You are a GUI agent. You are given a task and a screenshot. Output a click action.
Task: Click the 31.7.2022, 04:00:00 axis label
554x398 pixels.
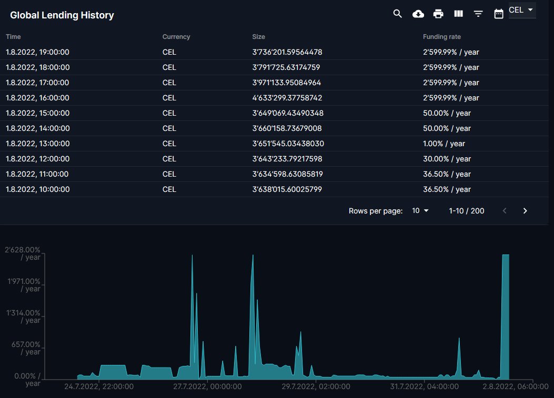(x=425, y=386)
